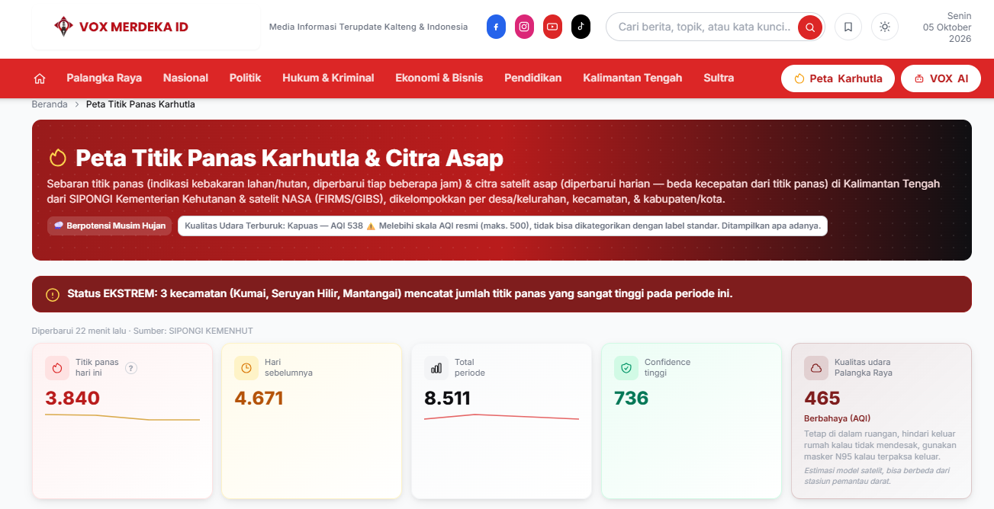Click the 736 high confidence value
Viewport: 994px width, 509px height.
coord(631,398)
